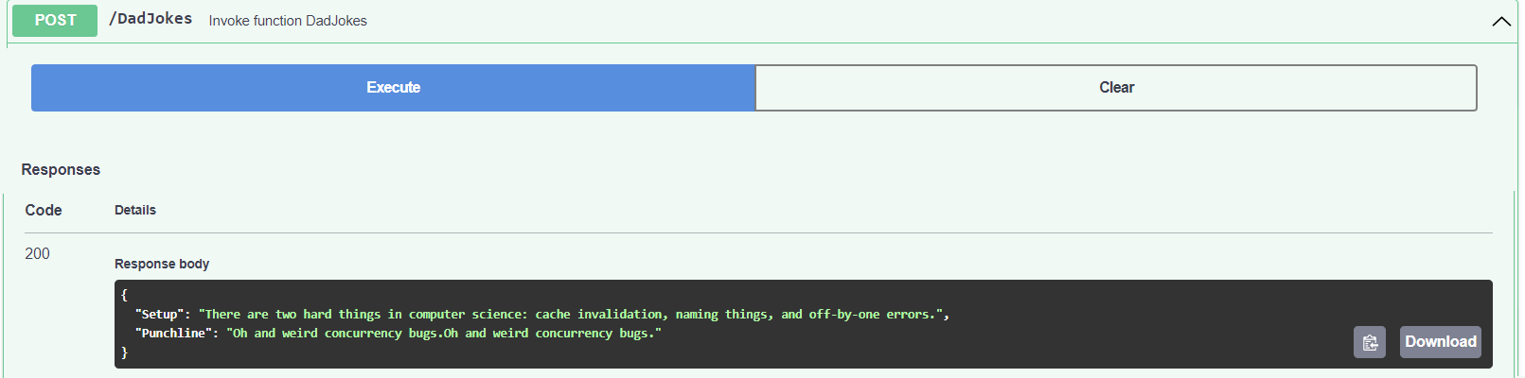The height and width of the screenshot is (378, 1525).
Task: Clear the response results
Action: click(x=1116, y=88)
